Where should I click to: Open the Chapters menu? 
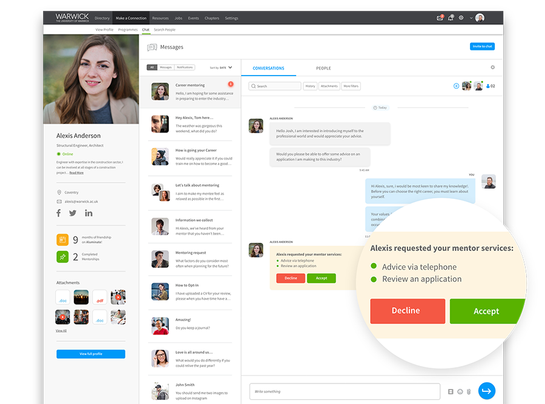point(212,18)
